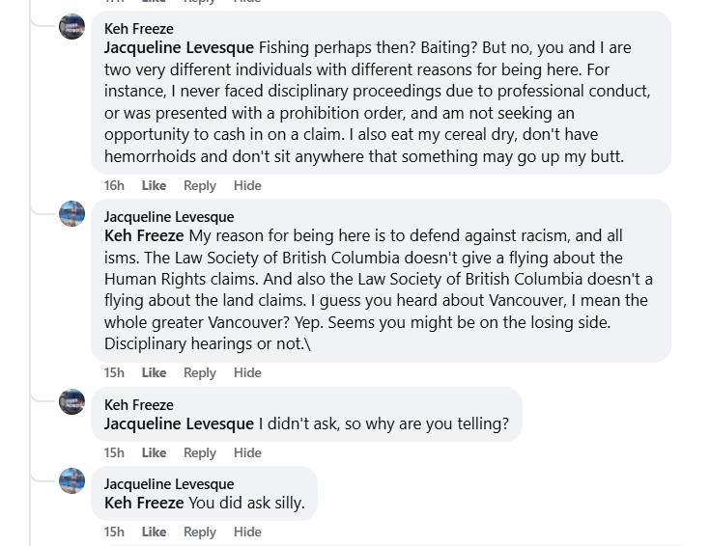Hide the "I didn't ask" comment
Screen dimensions: 710x546
tap(247, 452)
